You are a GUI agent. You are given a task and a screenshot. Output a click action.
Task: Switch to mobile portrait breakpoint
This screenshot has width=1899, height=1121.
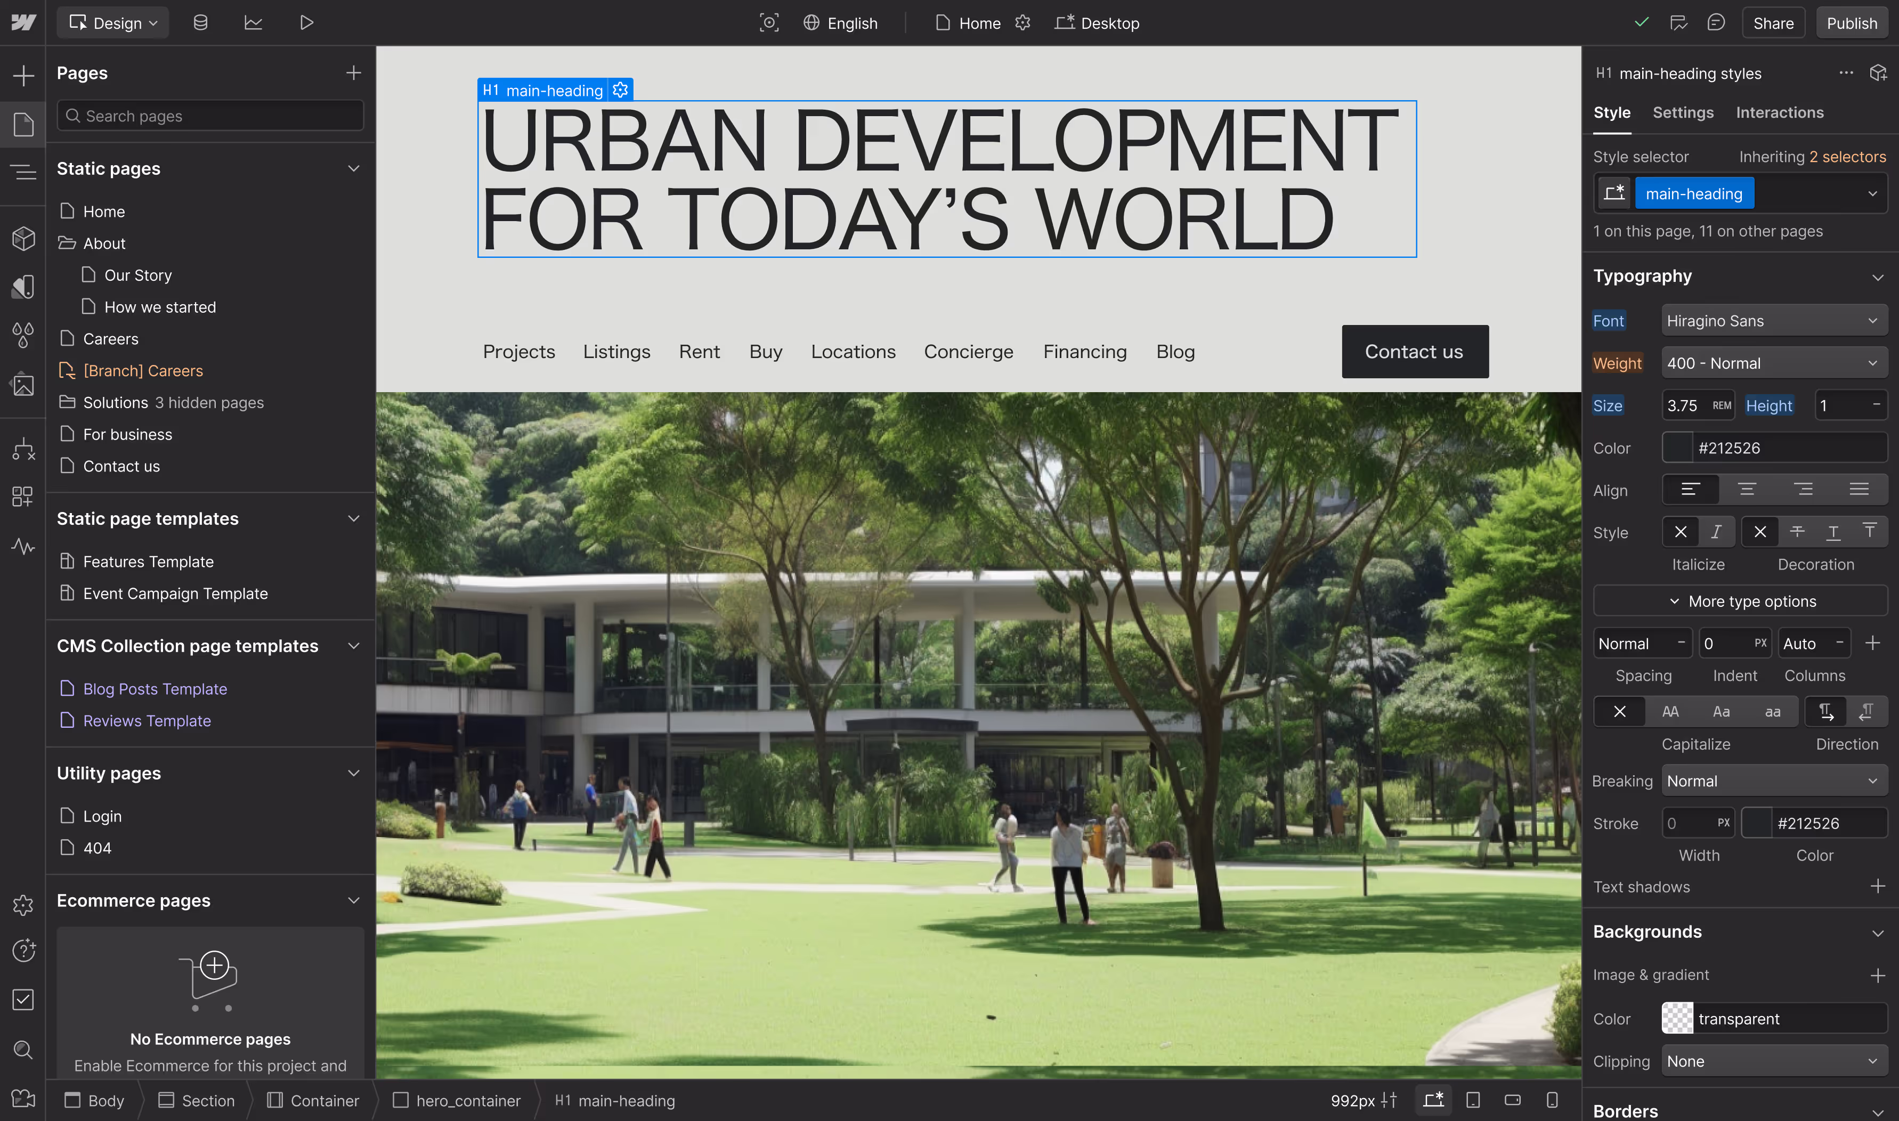(x=1552, y=1100)
